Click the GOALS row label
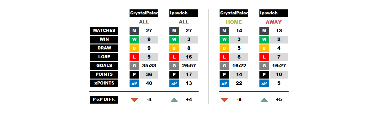Image resolution: width=378 pixels, height=113 pixels. [104, 66]
